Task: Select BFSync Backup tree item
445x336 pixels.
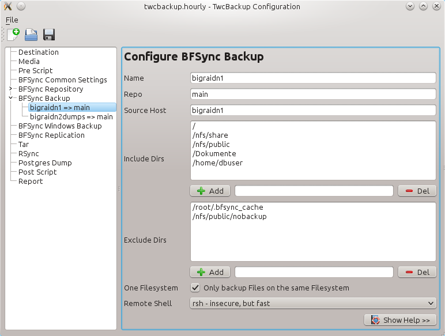Action: point(44,98)
